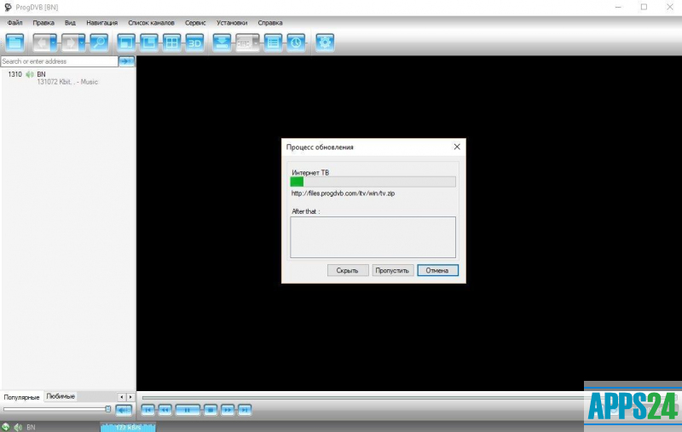Open the program guide list icon

click(273, 42)
